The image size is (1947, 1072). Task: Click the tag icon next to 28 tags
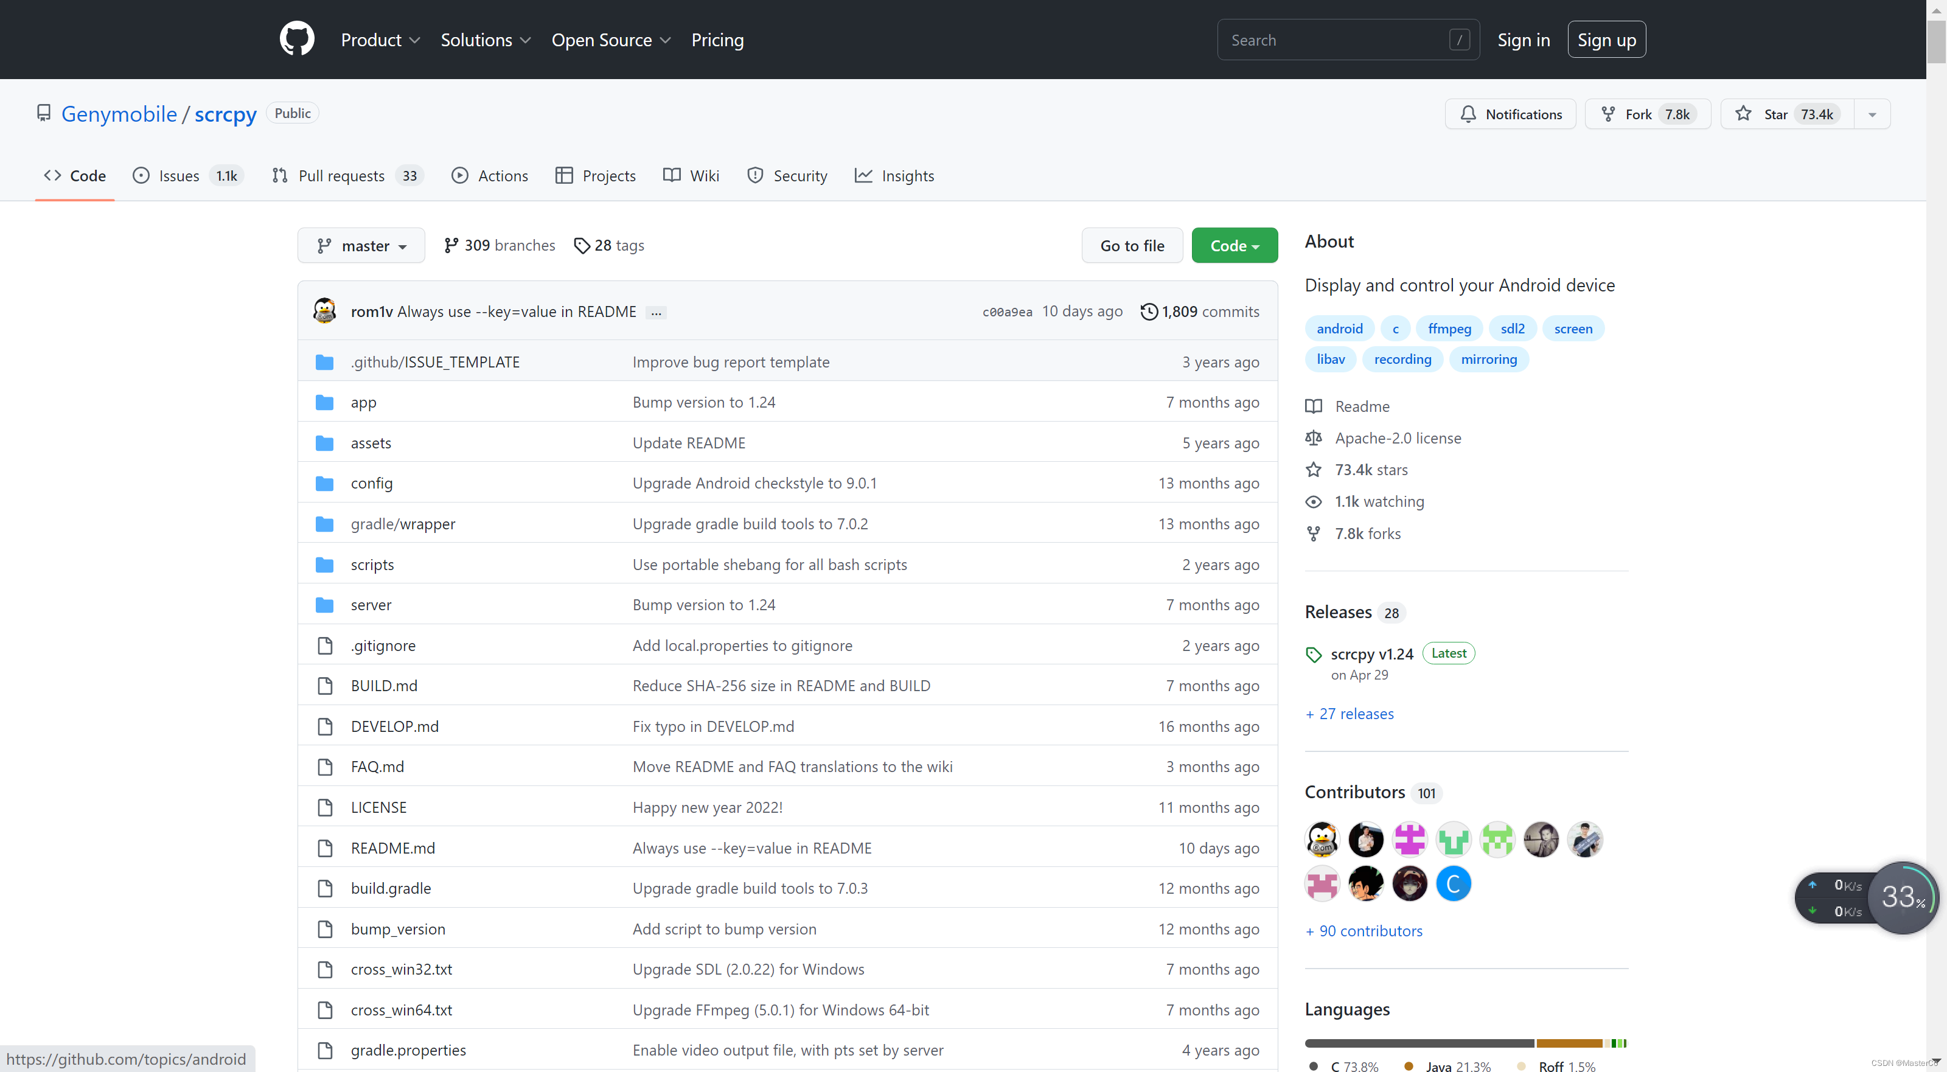(581, 246)
